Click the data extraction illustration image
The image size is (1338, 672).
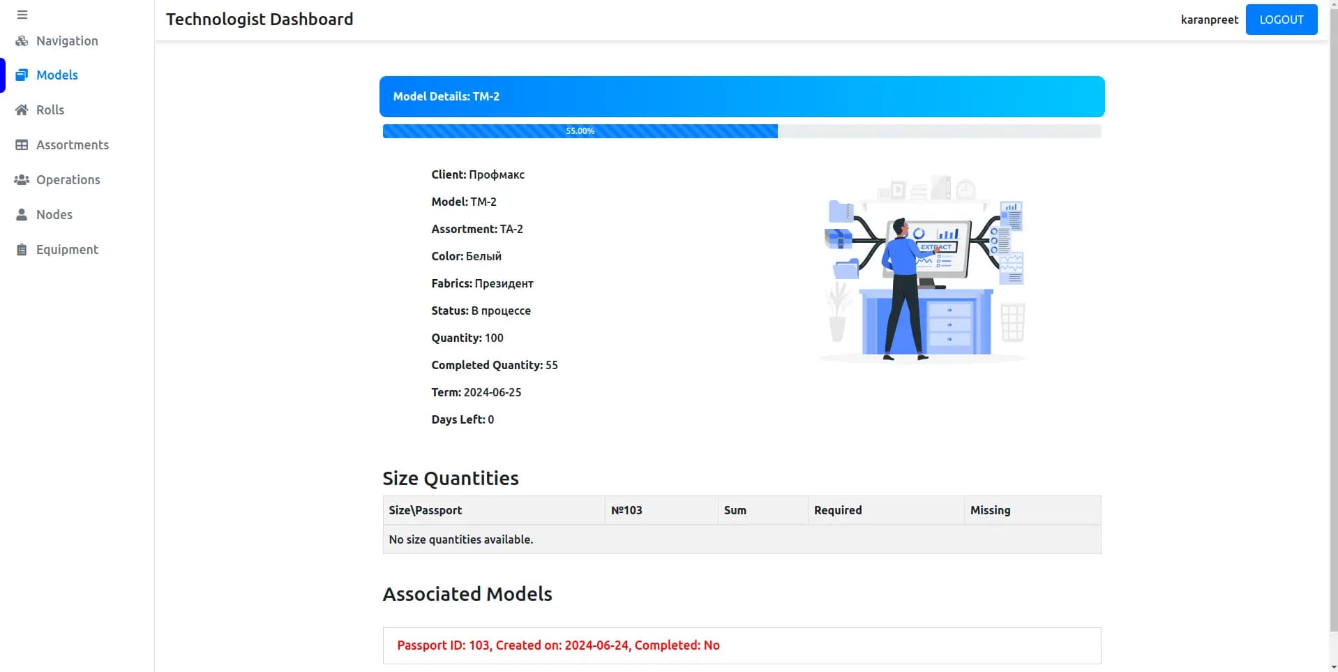[922, 269]
